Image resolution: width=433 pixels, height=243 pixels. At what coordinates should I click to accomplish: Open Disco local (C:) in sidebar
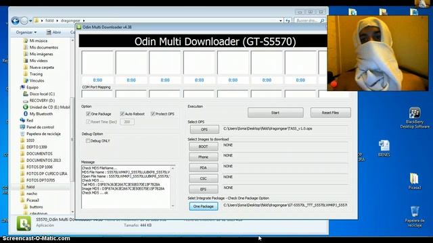click(42, 94)
